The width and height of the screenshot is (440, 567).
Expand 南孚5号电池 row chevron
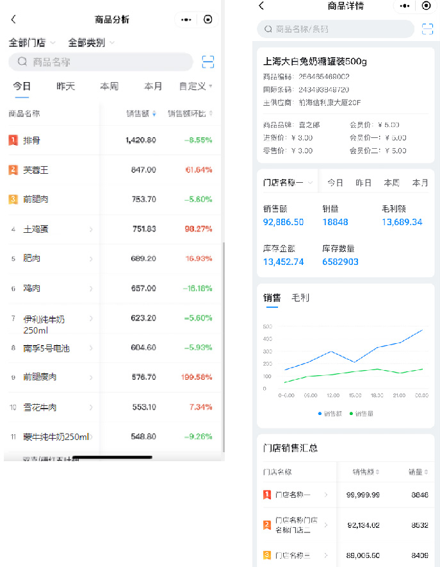click(x=91, y=348)
